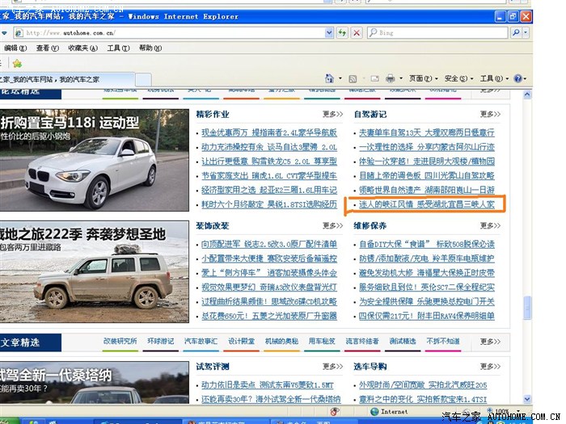Open the 查看(V) menu

tap(49, 48)
